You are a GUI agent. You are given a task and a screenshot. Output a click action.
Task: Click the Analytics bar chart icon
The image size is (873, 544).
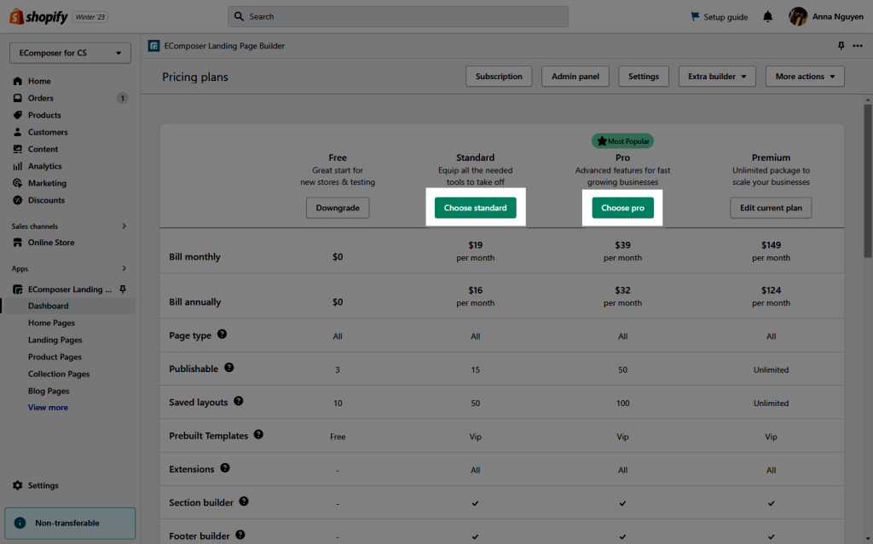(18, 166)
